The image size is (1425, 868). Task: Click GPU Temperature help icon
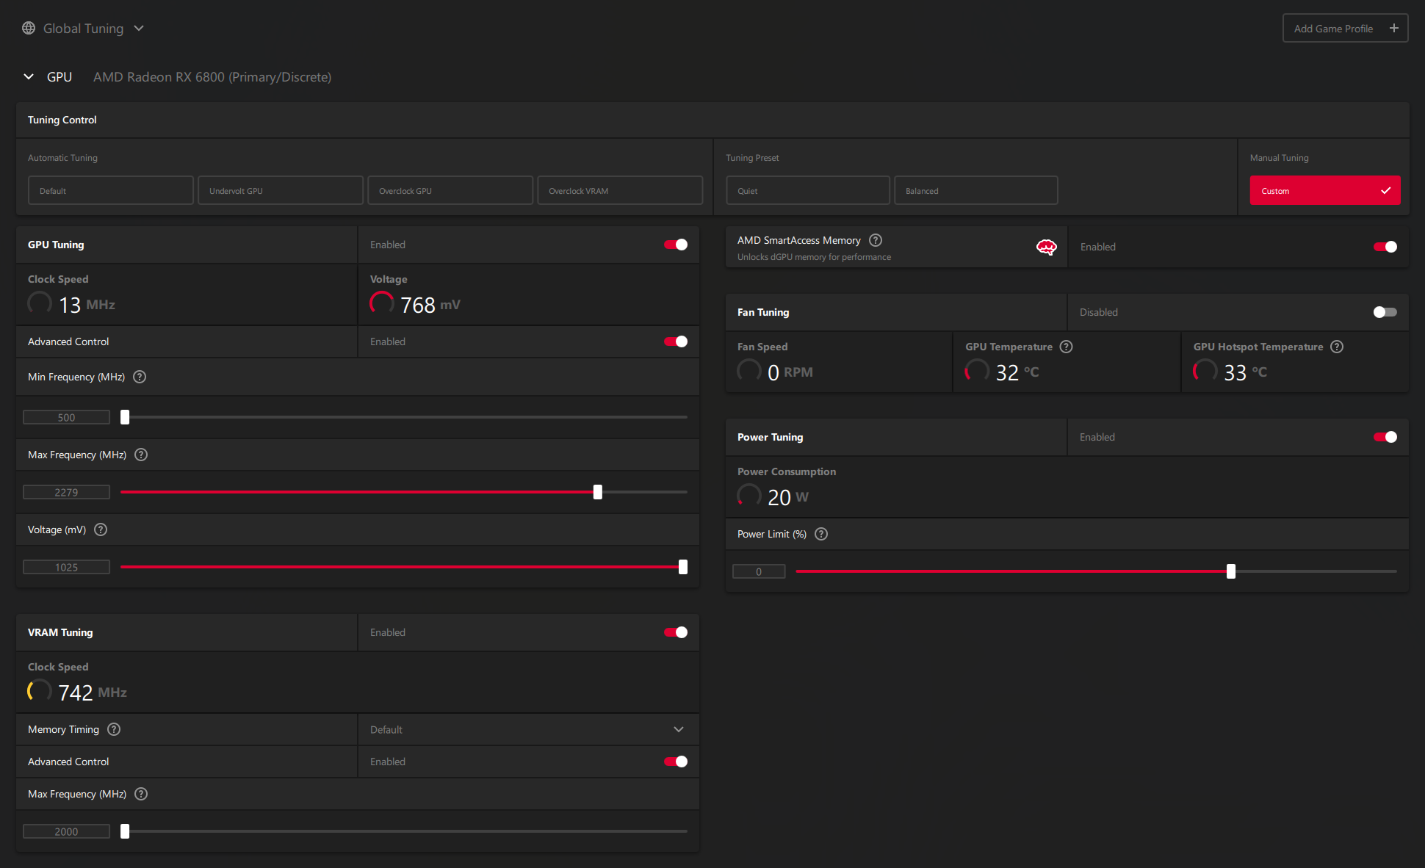[x=1067, y=347]
